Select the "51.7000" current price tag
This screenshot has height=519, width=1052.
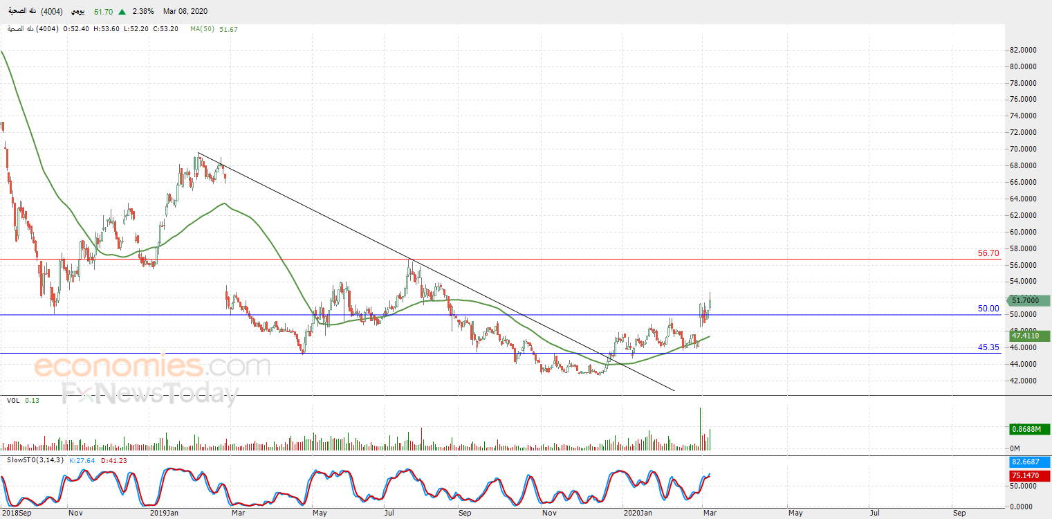point(1029,300)
